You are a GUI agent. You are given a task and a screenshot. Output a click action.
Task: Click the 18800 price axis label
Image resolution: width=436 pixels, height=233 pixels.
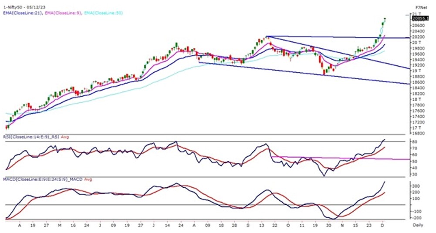(x=419, y=77)
